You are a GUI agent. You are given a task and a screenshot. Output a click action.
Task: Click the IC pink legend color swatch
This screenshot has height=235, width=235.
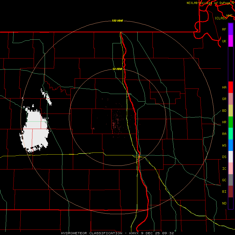point(231,168)
